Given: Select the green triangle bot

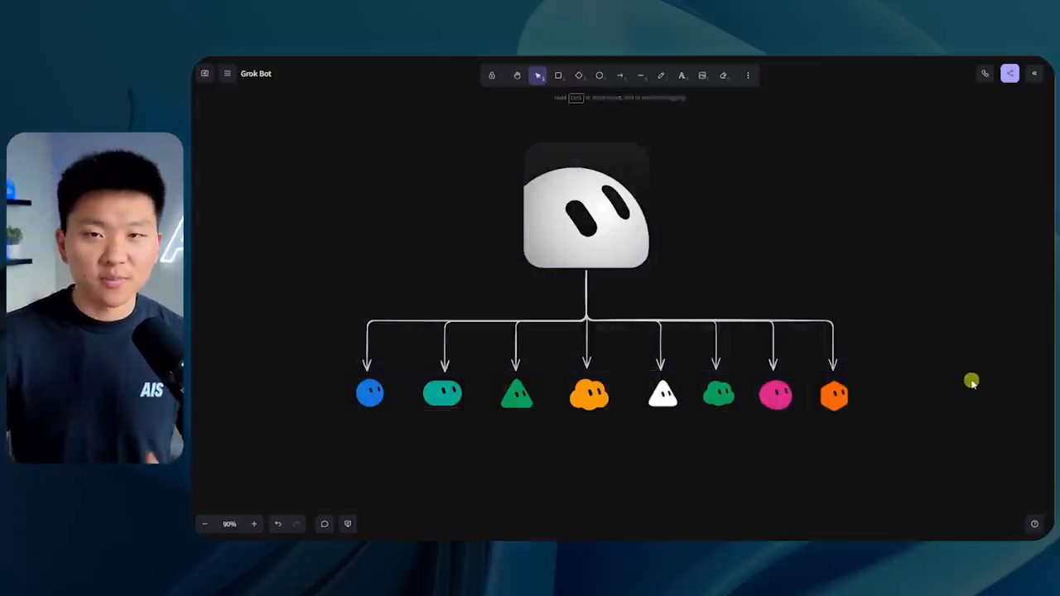Looking at the screenshot, I should point(517,394).
